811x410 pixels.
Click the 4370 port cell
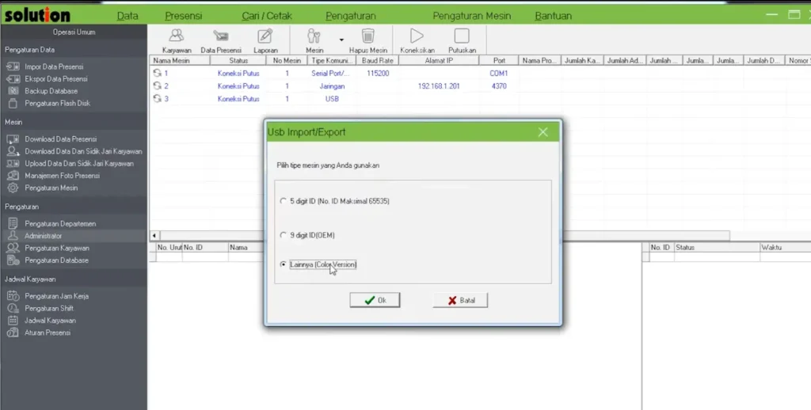[x=499, y=86]
